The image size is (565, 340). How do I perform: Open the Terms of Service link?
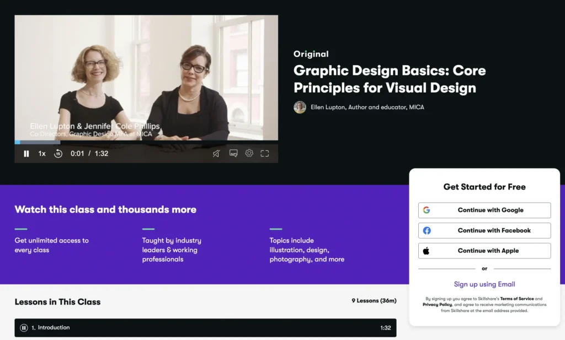pyautogui.click(x=516, y=299)
